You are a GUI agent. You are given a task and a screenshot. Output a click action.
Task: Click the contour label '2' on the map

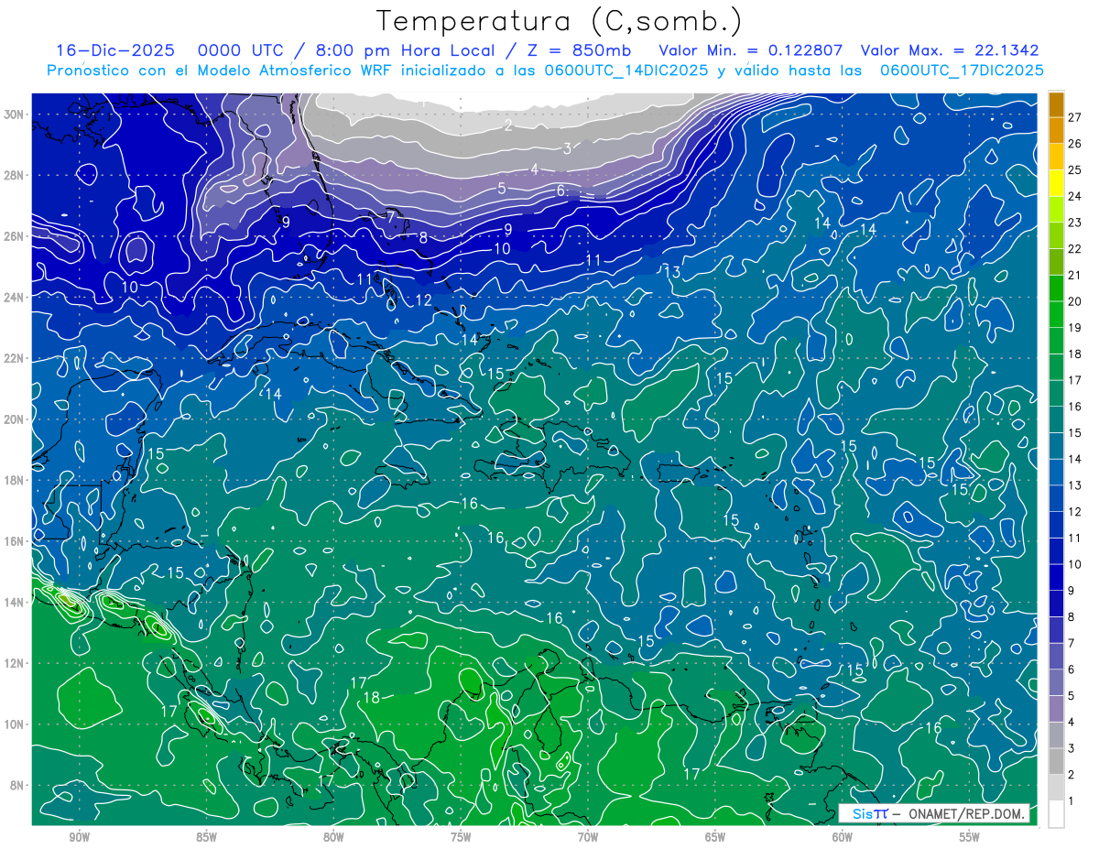click(x=508, y=125)
